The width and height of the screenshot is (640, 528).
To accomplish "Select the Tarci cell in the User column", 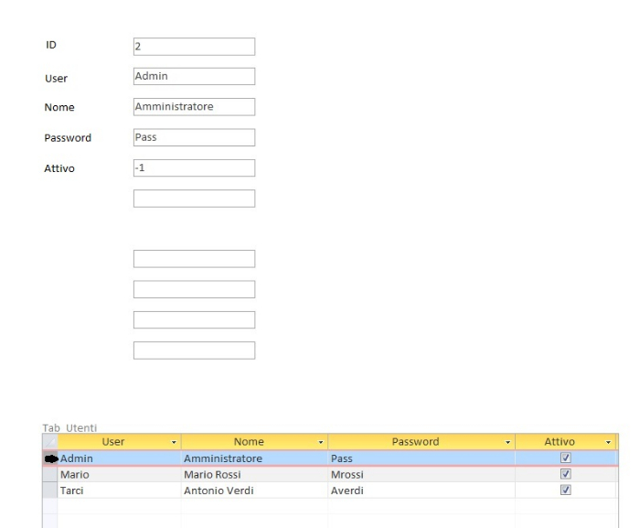I will (119, 490).
